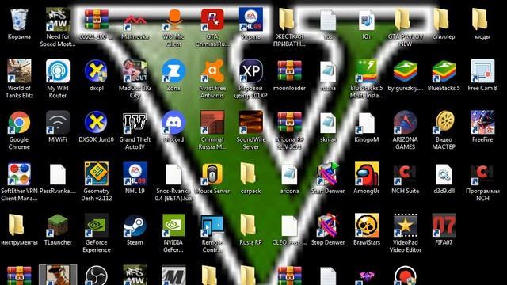Open the by.gurezkiy file
The height and width of the screenshot is (285, 507).
point(405,71)
